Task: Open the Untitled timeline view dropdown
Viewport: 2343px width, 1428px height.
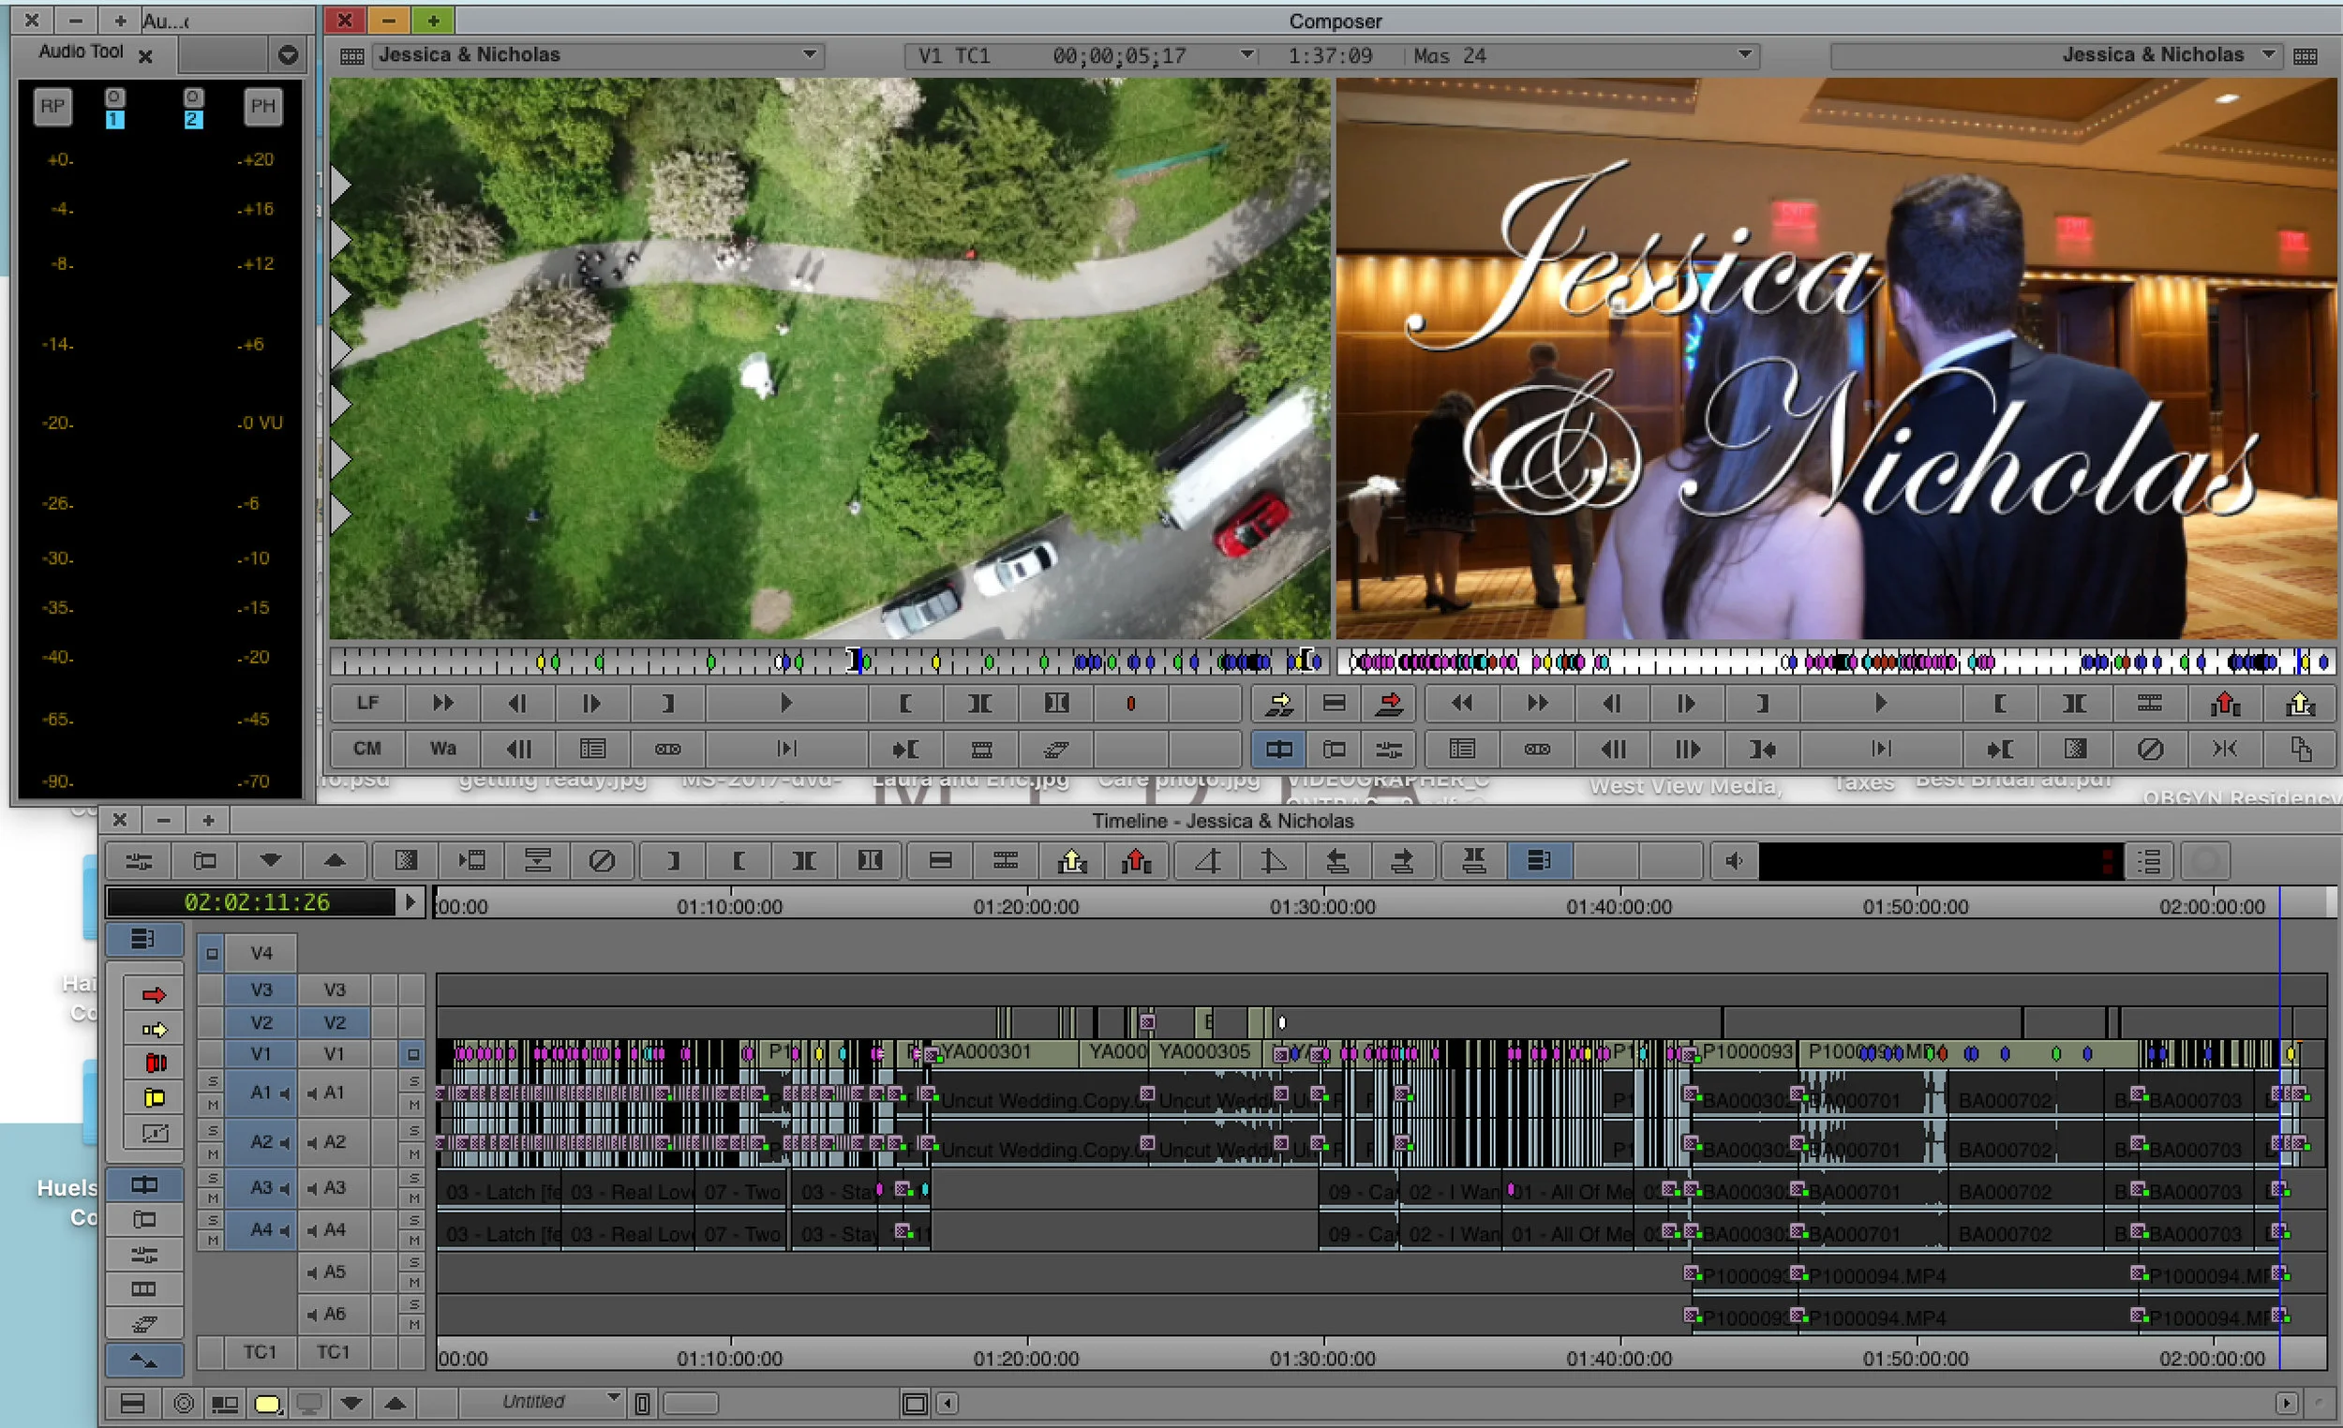Action: coord(613,1399)
